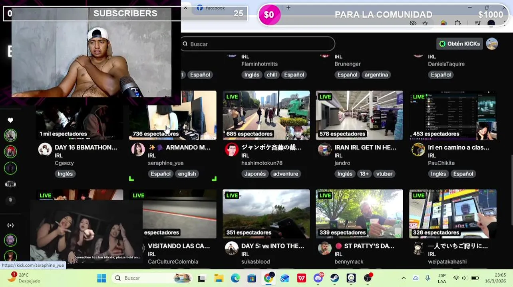This screenshot has width=513, height=287.
Task: Open Discord from the taskbar
Action: (x=318, y=278)
